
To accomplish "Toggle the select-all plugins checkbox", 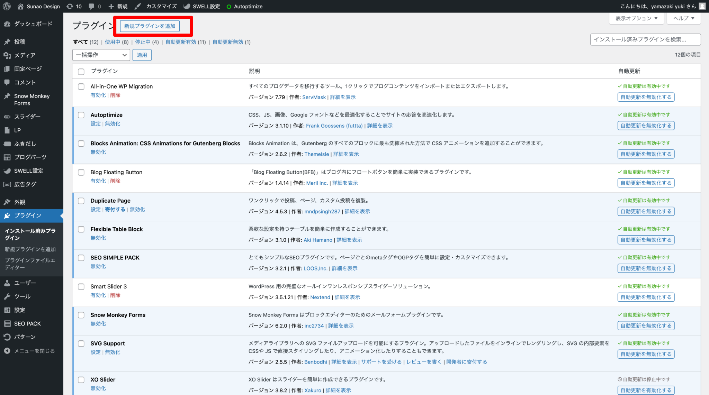I will click(x=81, y=71).
